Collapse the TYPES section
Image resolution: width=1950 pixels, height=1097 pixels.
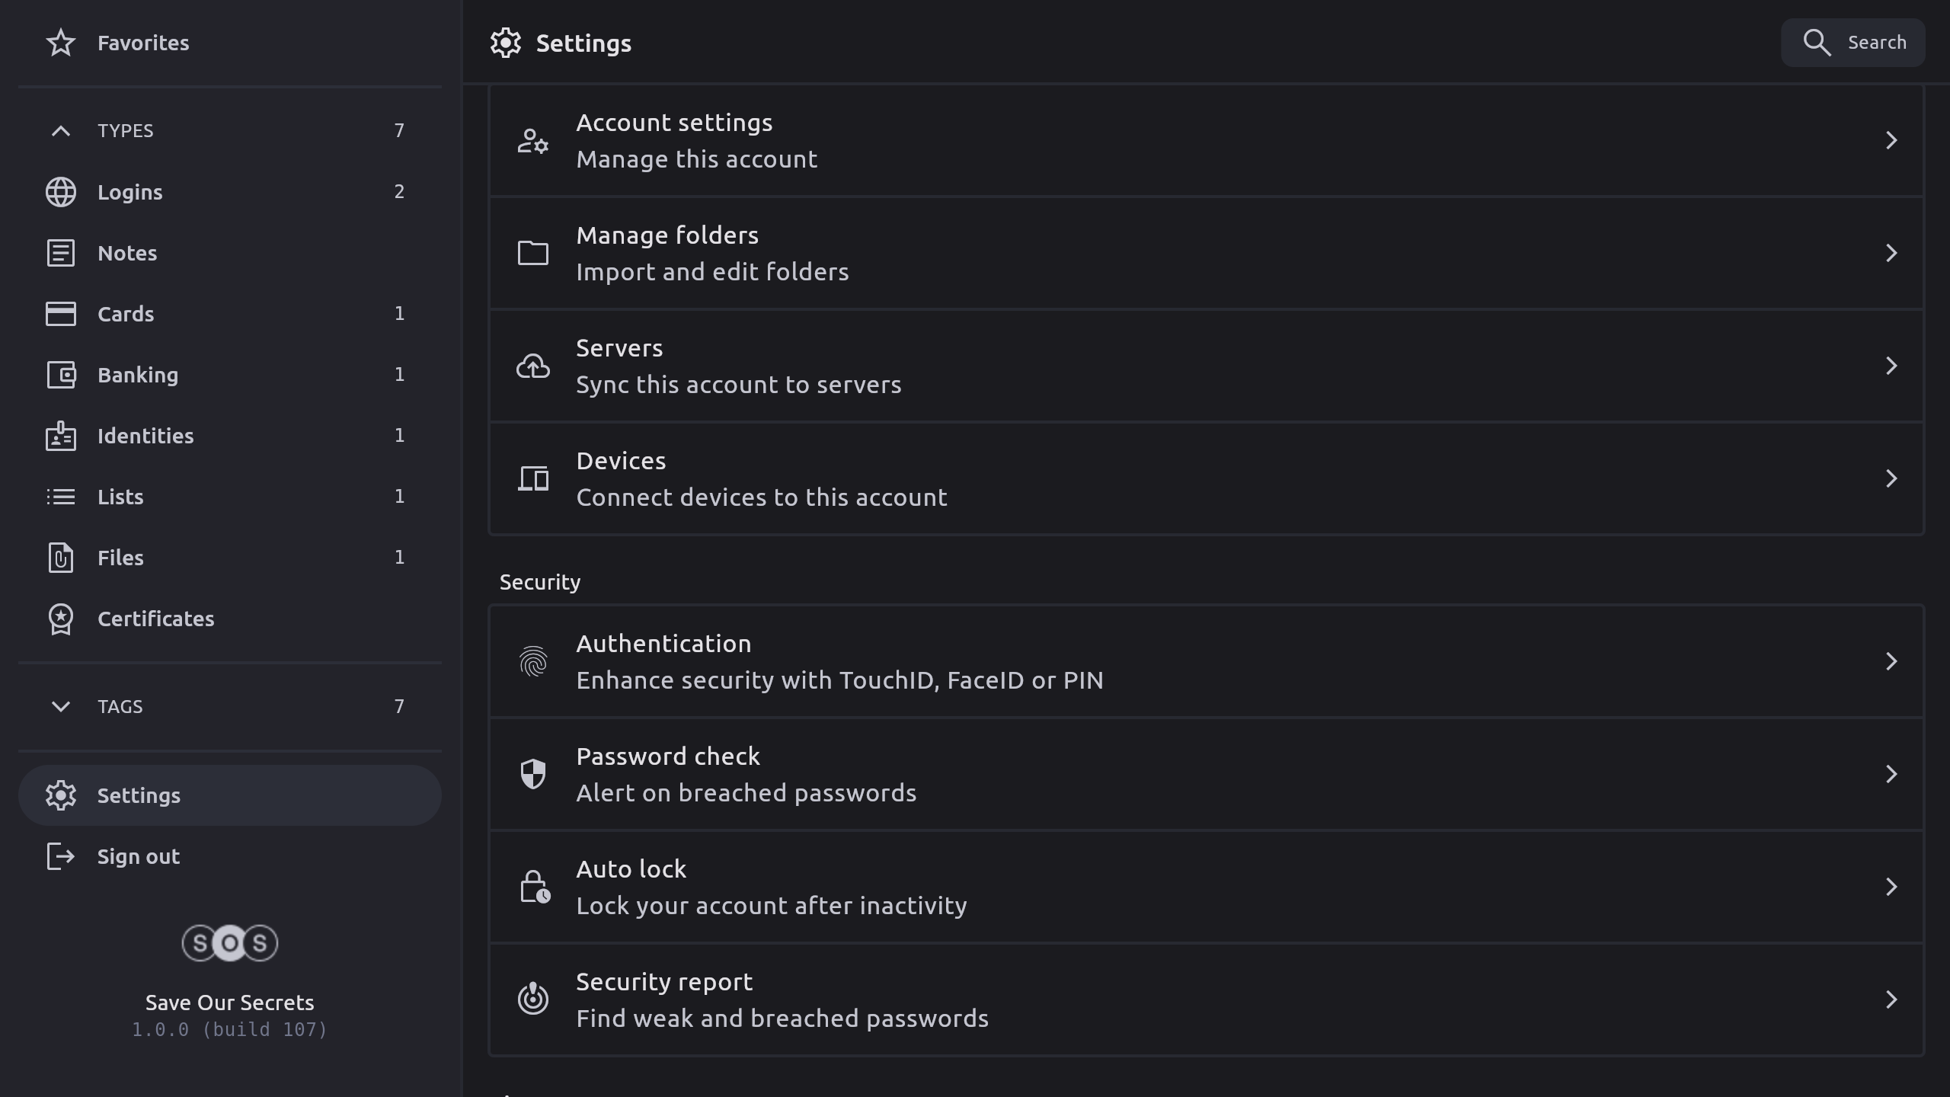click(61, 131)
